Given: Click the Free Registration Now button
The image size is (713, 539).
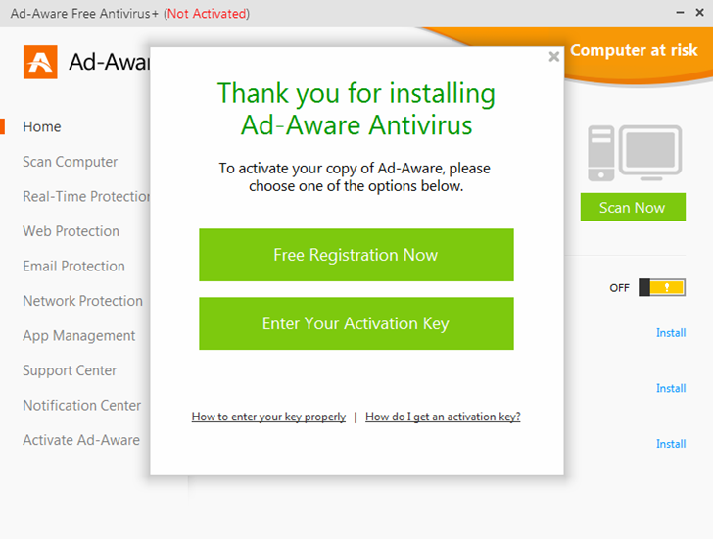Looking at the screenshot, I should (356, 255).
